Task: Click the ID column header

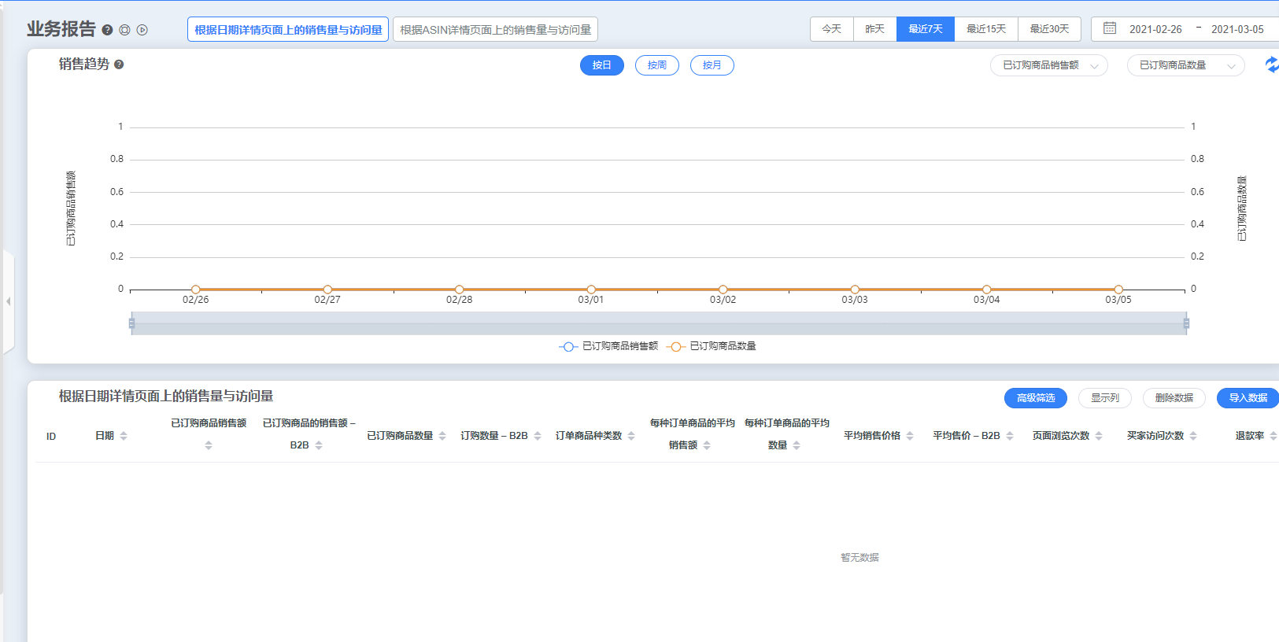Action: (51, 437)
